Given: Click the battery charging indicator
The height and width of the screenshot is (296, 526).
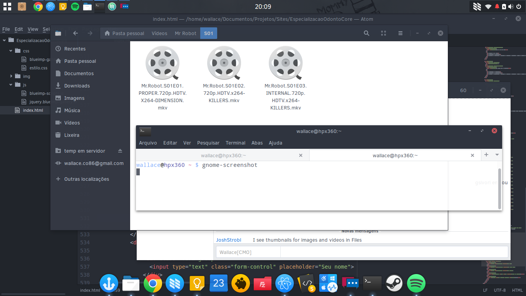Looking at the screenshot, I should pyautogui.click(x=504, y=7).
